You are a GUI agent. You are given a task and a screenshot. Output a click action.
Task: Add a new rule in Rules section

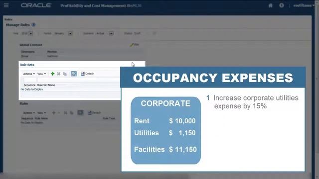54,113
